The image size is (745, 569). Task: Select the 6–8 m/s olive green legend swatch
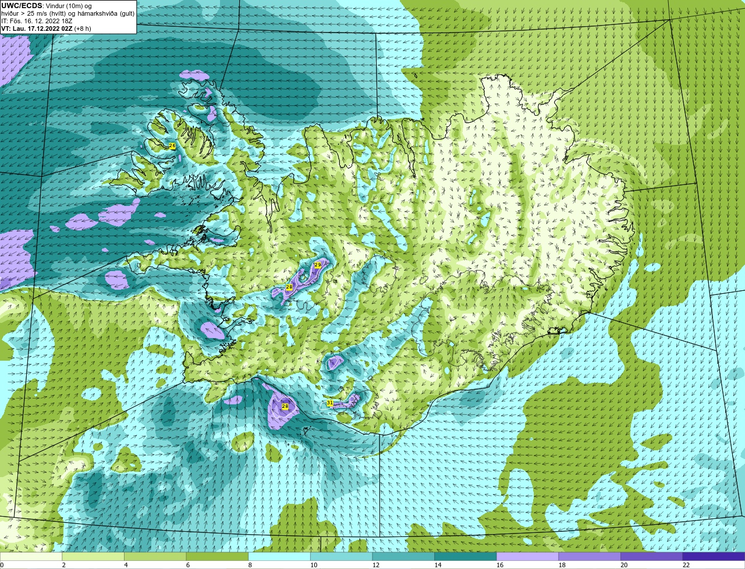[217, 557]
